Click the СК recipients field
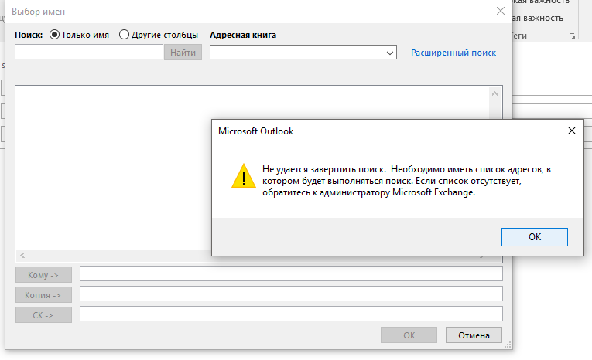This screenshot has height=360, width=592. (291, 314)
